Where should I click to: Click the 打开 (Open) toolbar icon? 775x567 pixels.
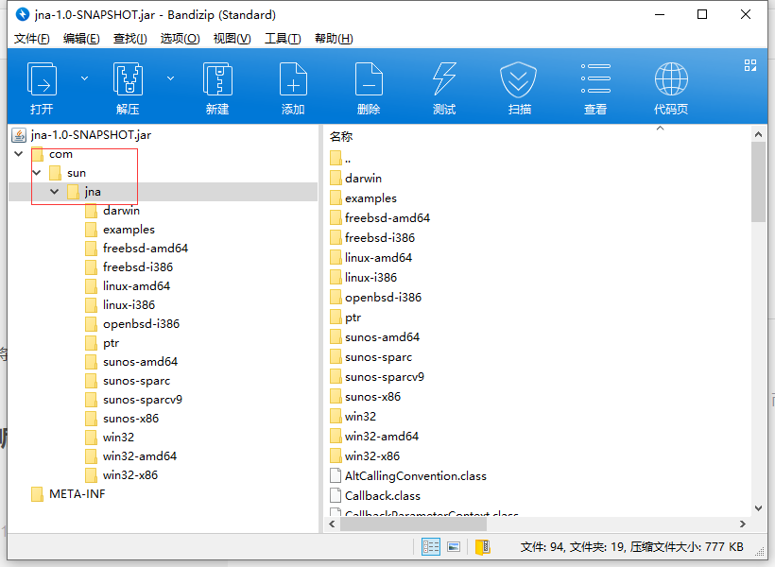(42, 78)
